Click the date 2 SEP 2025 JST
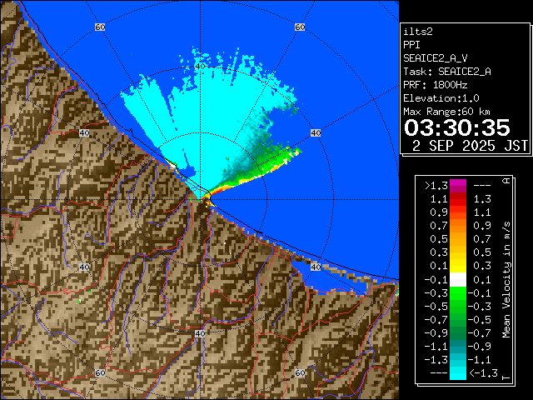 tap(470, 145)
